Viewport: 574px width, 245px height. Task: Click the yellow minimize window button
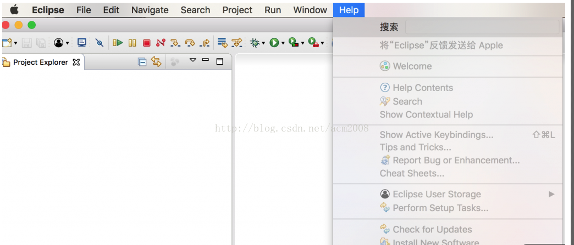(18, 25)
